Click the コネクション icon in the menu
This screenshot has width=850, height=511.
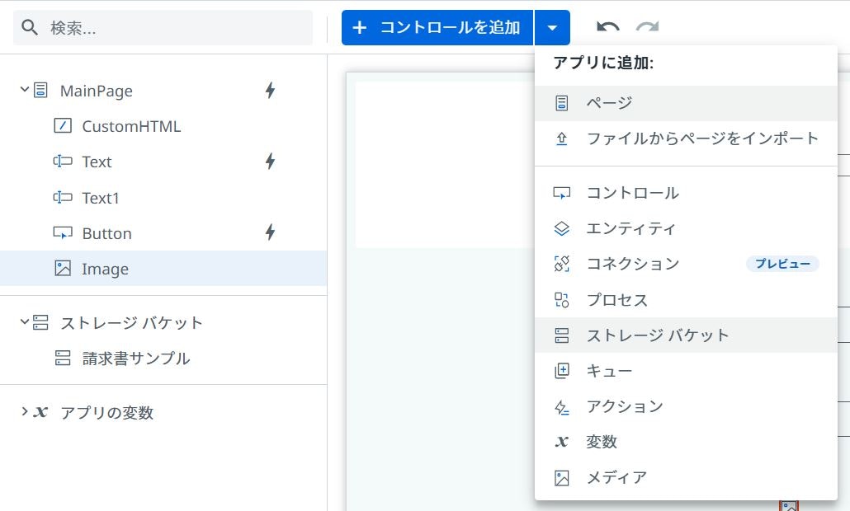pos(562,264)
